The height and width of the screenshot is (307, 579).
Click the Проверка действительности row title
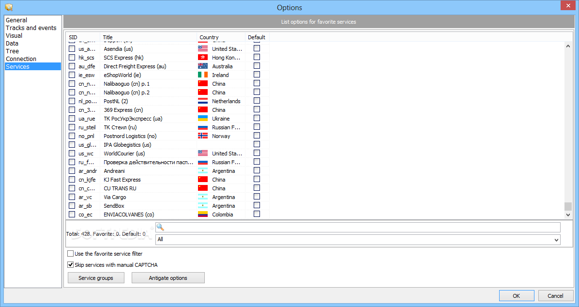tap(149, 162)
